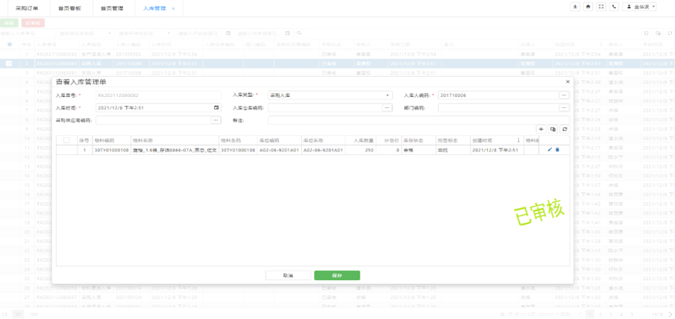This screenshot has width=675, height=319.
Task: Click the 库位编码 column header
Action: tap(279, 140)
